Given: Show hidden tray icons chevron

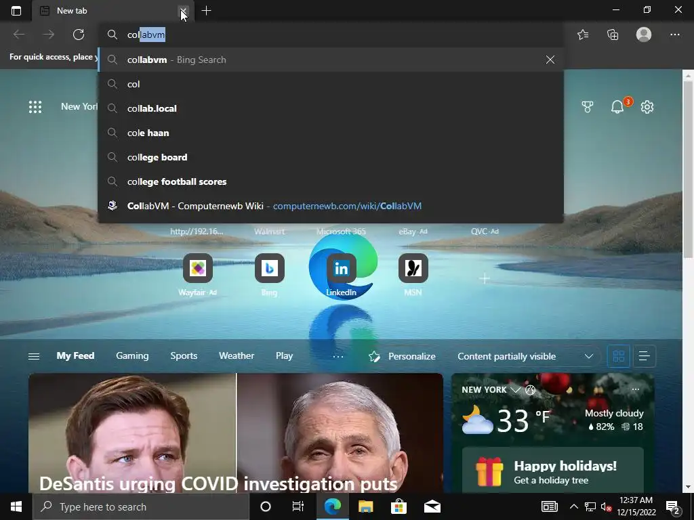Looking at the screenshot, I should 573,506.
